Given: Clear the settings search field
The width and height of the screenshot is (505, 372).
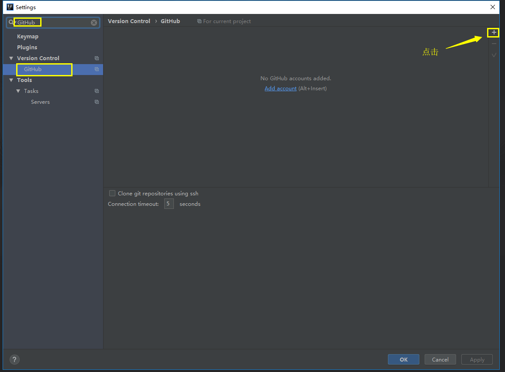Looking at the screenshot, I should coord(94,23).
